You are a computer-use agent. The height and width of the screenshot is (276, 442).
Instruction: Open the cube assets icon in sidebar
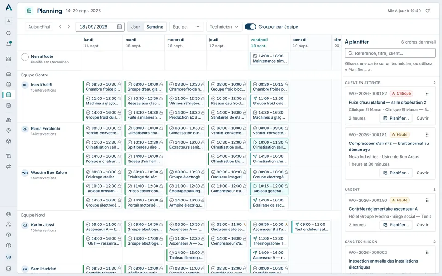point(8,141)
